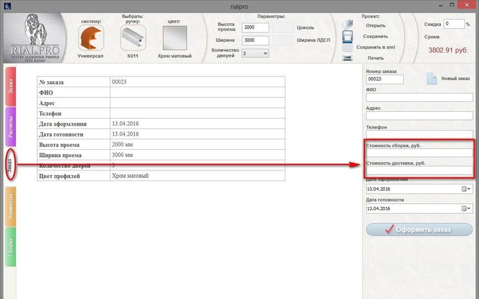Click the Высота проема input field
This screenshot has height=299, width=479.
(x=255, y=28)
